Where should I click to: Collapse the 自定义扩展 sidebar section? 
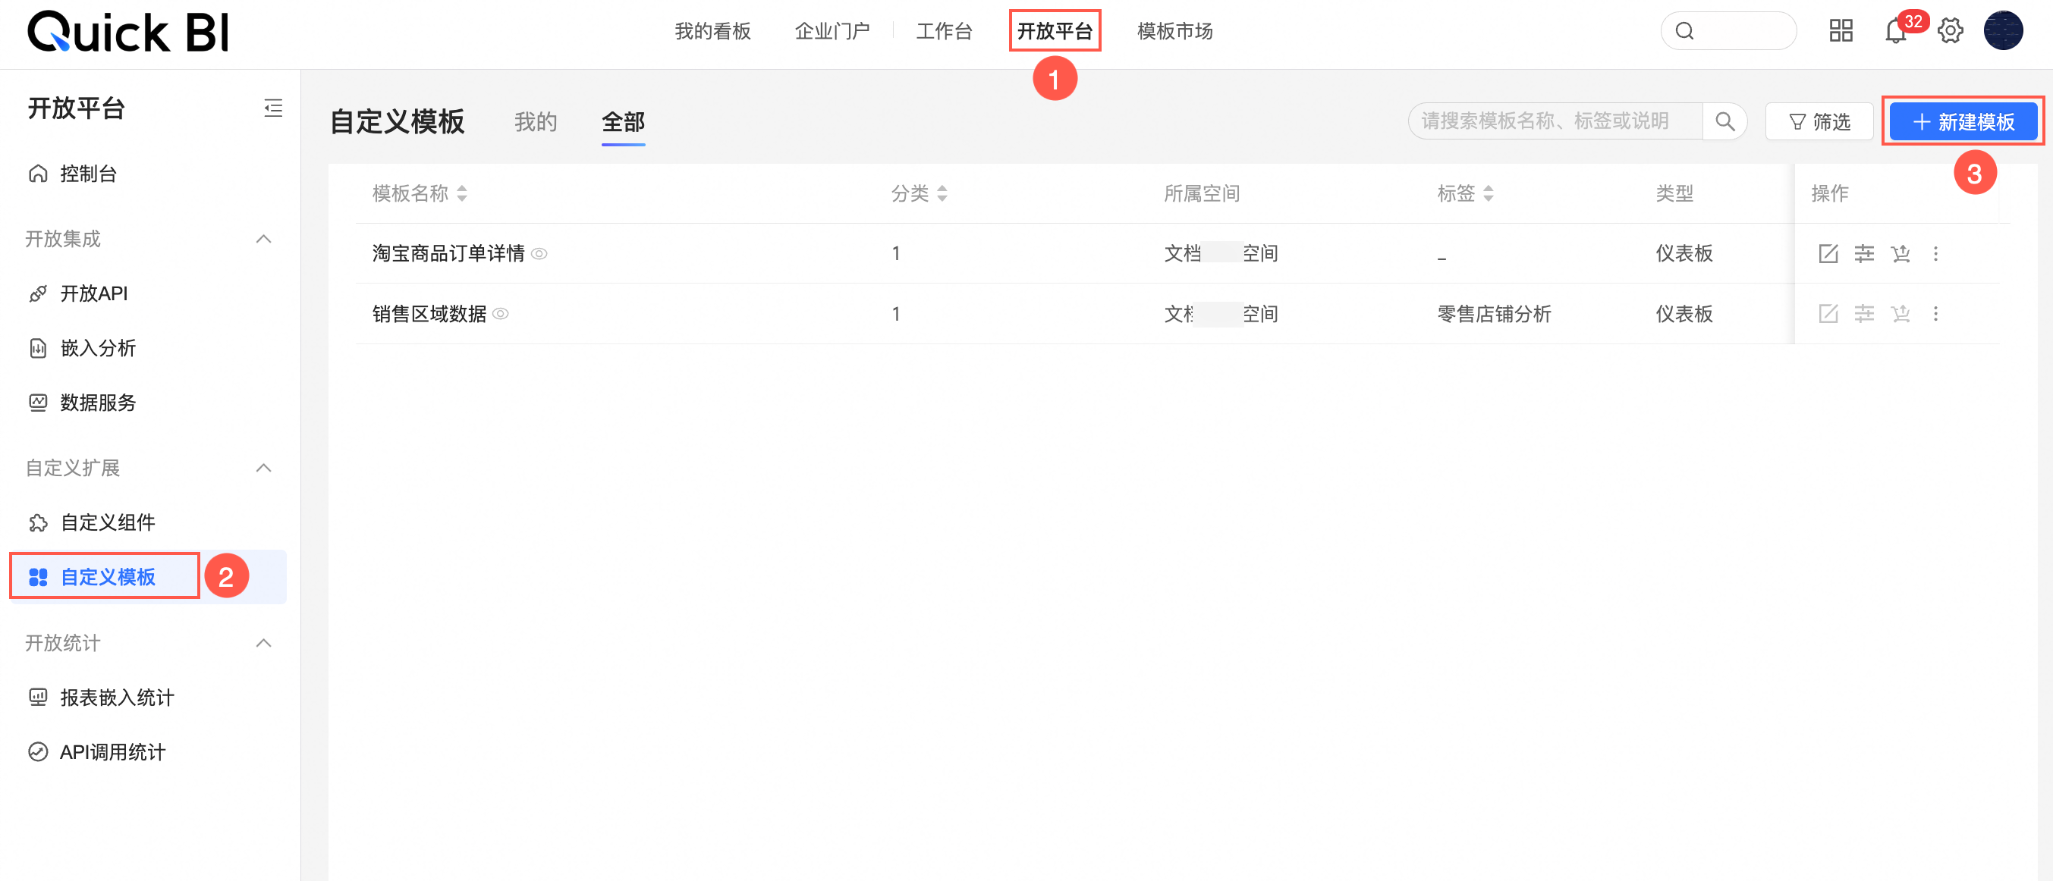(x=263, y=468)
